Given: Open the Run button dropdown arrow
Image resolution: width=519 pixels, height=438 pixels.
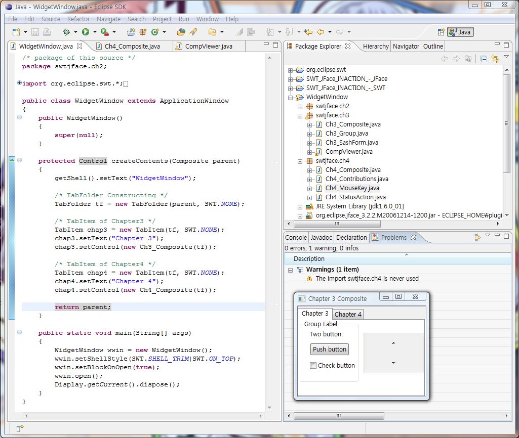Looking at the screenshot, I should tap(94, 32).
